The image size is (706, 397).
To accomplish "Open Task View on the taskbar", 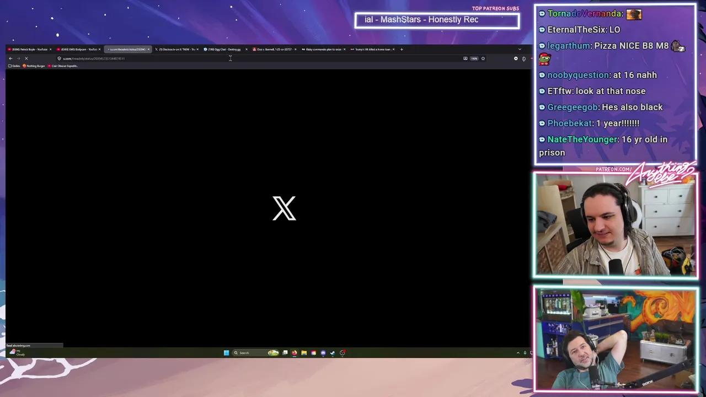I will tap(285, 353).
